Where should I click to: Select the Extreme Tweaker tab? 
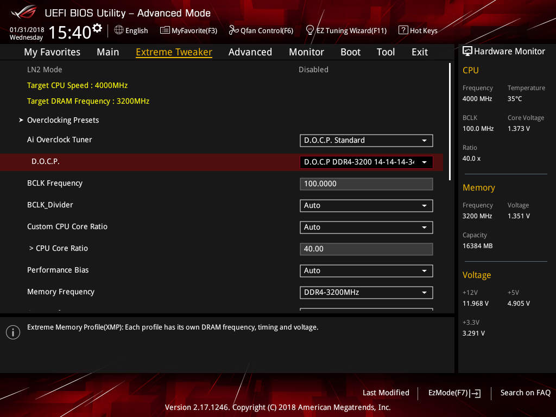tap(174, 52)
